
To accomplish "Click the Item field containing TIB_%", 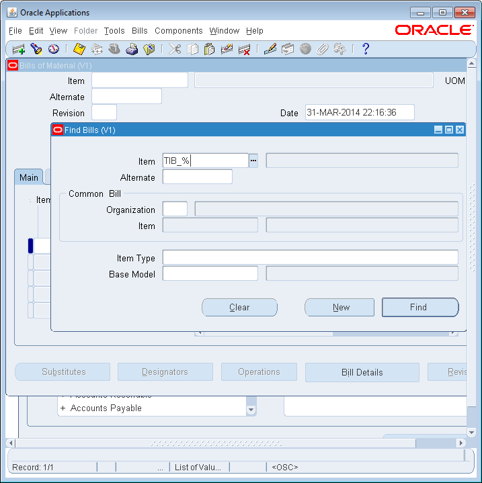I will coord(205,161).
